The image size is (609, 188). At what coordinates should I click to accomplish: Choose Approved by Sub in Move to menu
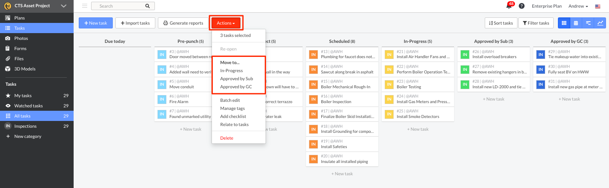(236, 79)
